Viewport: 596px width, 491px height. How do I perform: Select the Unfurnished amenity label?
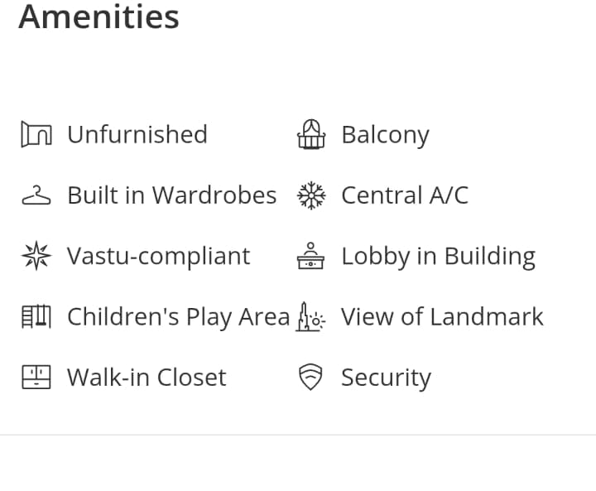click(137, 134)
